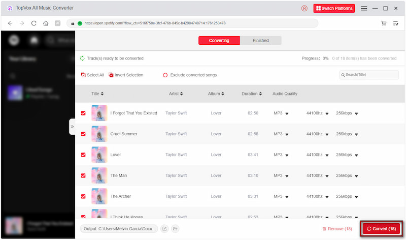Open the output folder icon
This screenshot has width=406, height=240.
(x=175, y=229)
